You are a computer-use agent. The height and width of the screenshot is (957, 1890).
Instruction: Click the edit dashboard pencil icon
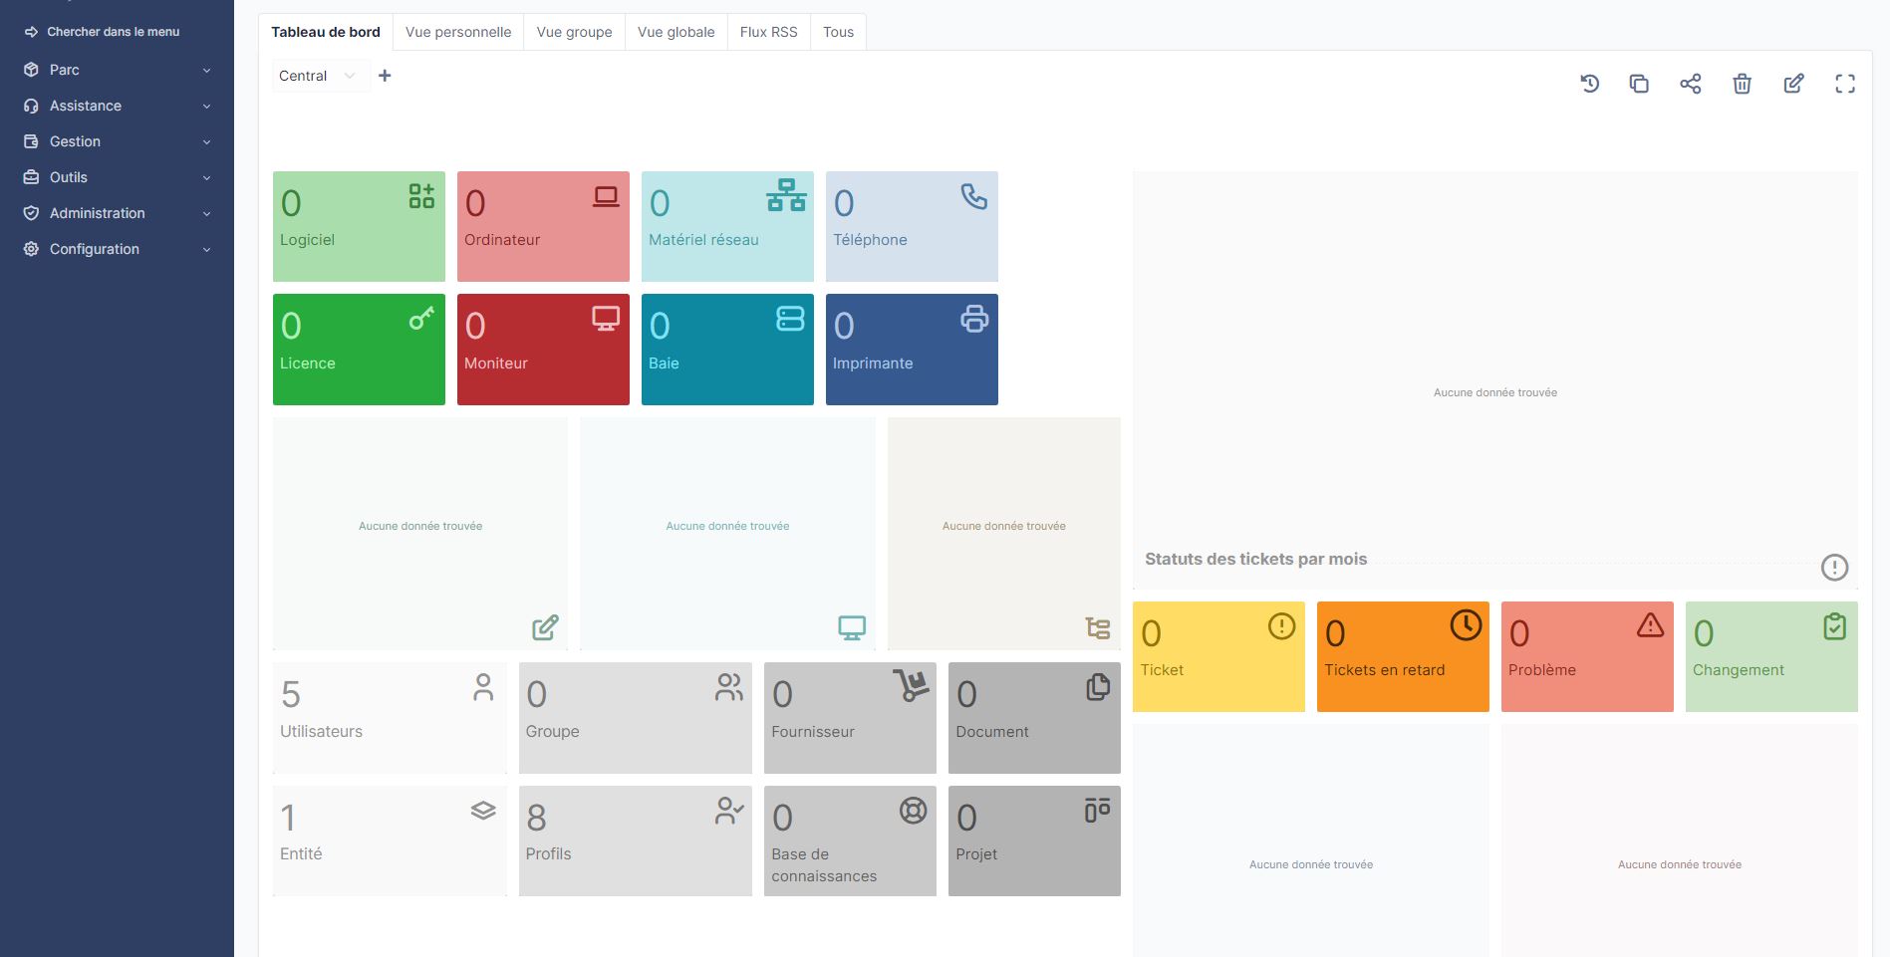(1793, 84)
